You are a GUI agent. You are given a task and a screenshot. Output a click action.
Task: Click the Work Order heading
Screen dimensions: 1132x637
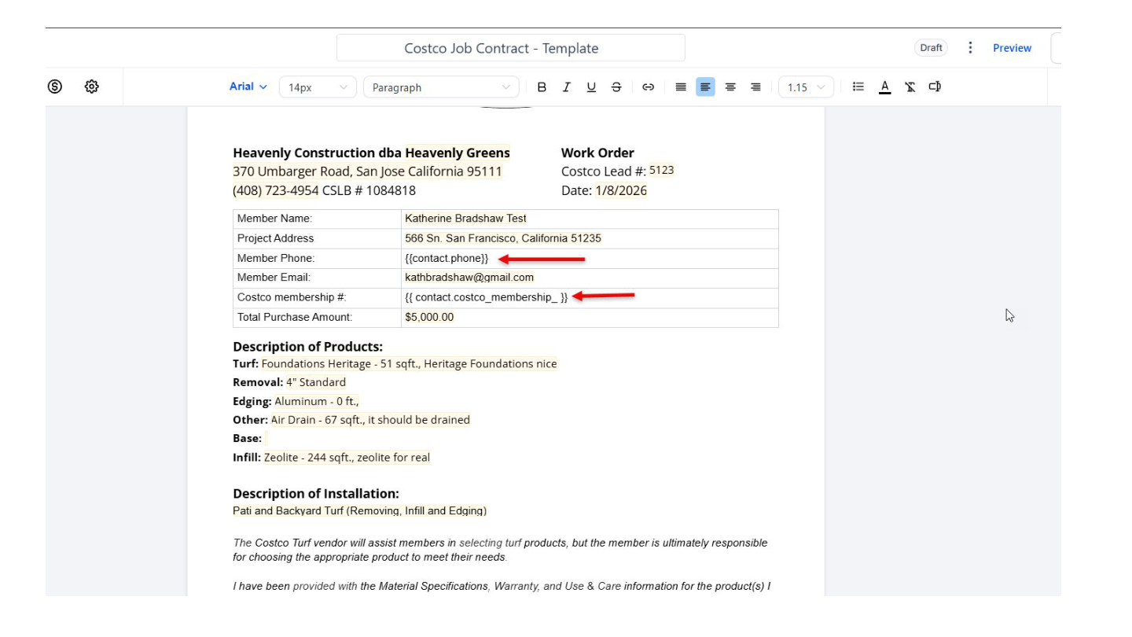point(597,153)
